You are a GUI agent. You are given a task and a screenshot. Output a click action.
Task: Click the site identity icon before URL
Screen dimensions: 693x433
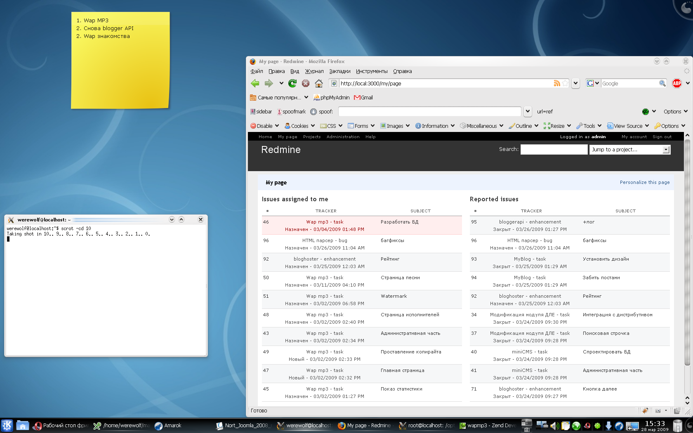pyautogui.click(x=334, y=83)
